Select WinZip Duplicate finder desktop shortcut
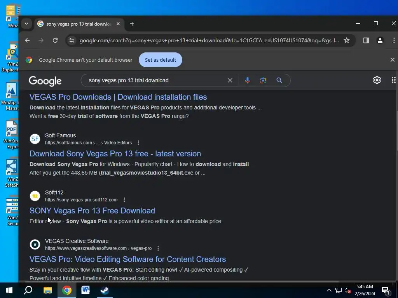 (10, 58)
